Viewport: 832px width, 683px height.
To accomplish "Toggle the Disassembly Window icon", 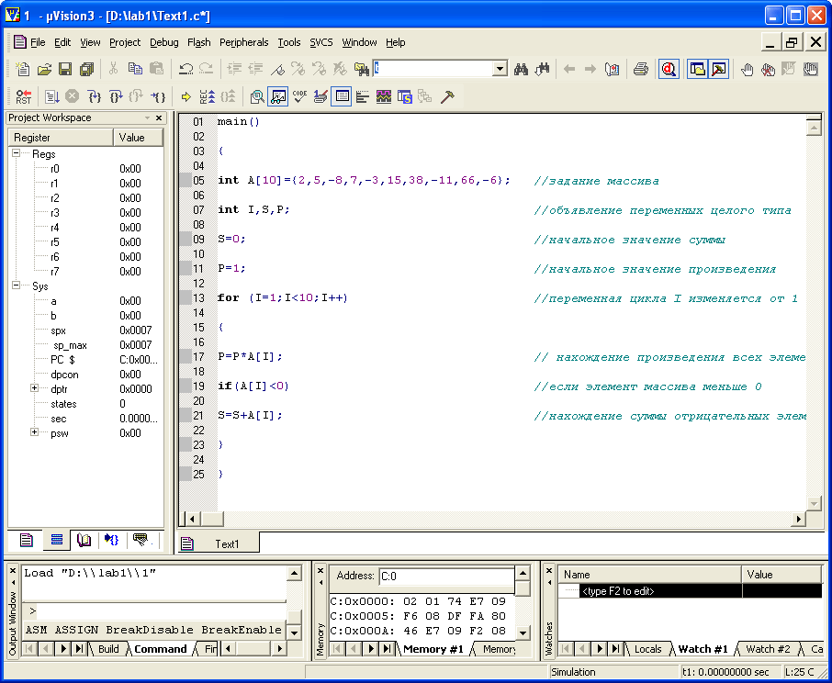I will point(257,96).
